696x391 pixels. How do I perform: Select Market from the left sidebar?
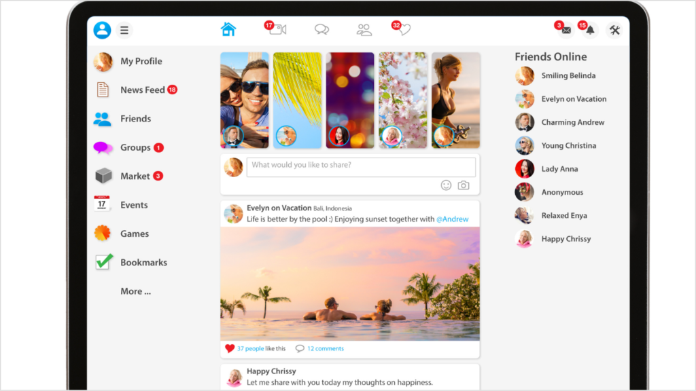click(x=135, y=176)
